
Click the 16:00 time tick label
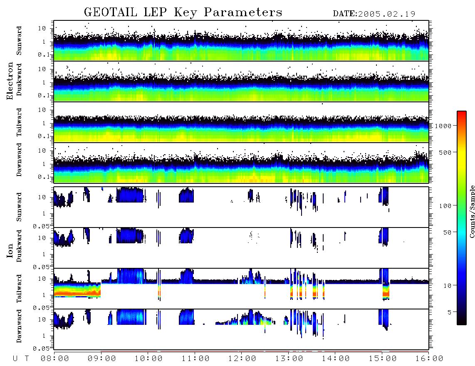(429, 359)
